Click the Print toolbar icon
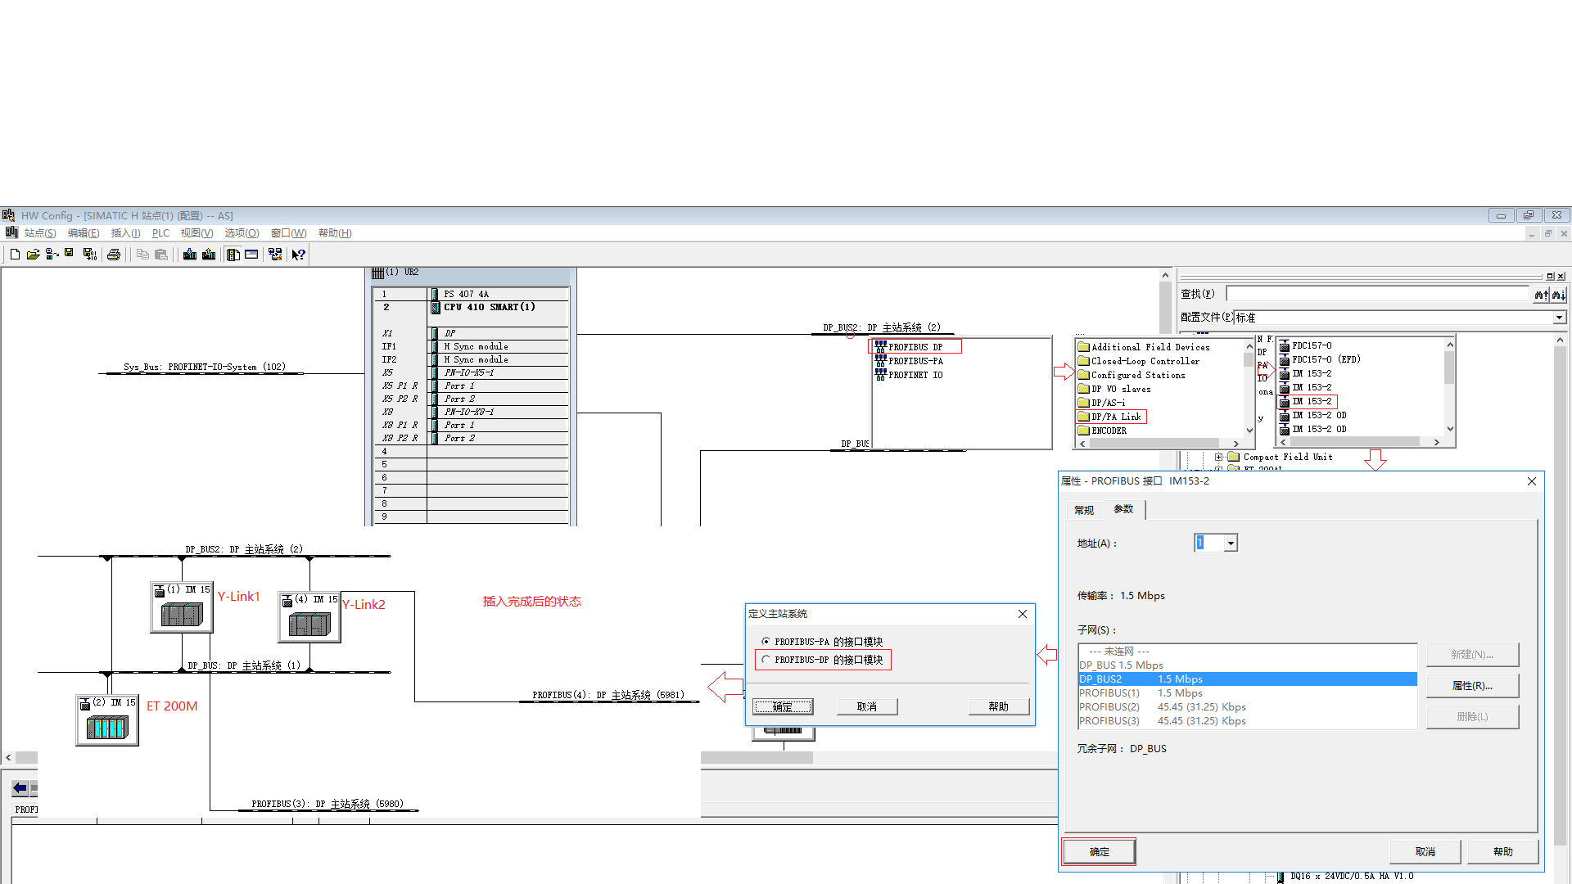This screenshot has height=884, width=1572. 114,255
